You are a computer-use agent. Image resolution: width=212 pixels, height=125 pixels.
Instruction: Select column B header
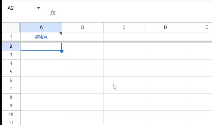click(82, 27)
